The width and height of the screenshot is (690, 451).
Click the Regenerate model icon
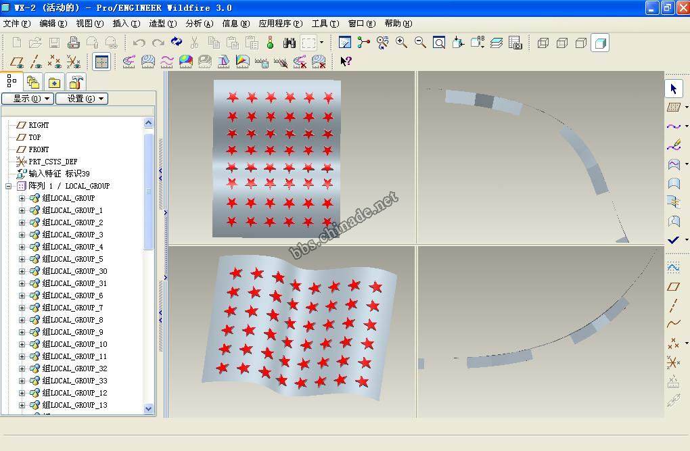click(x=177, y=42)
